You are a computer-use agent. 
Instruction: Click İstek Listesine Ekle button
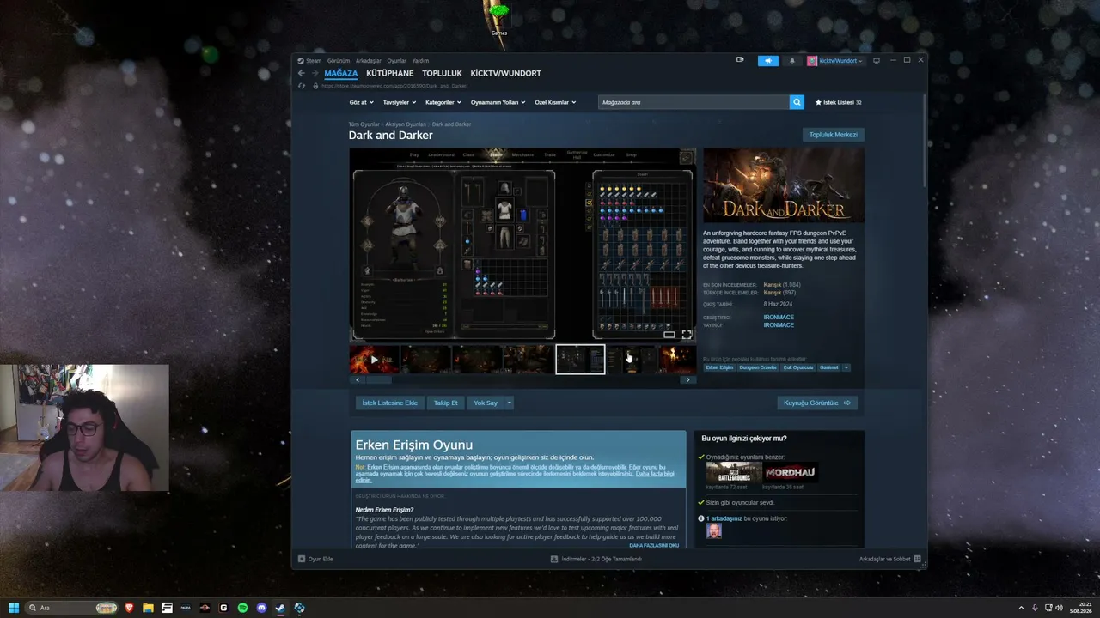pos(390,403)
